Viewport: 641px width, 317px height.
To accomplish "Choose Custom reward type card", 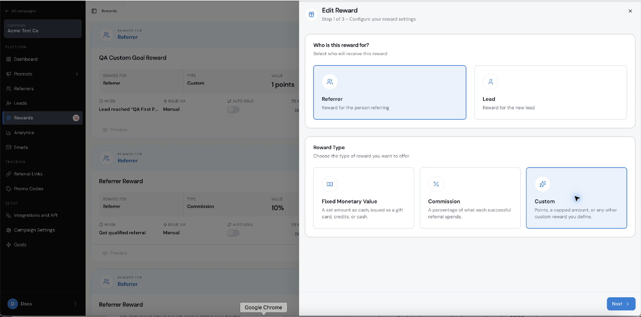I will [x=576, y=198].
